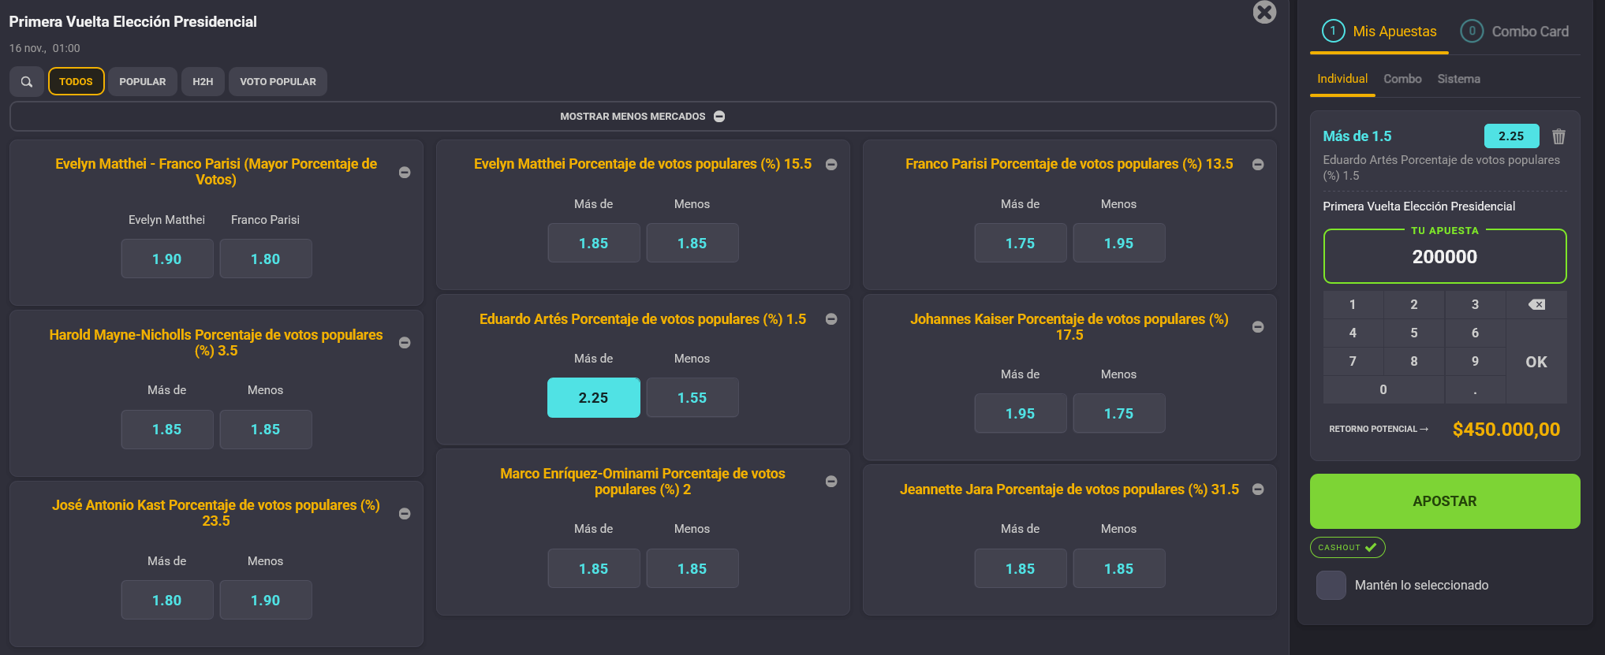The height and width of the screenshot is (655, 1605).
Task: Collapse the Evelyn Matthei - Franco Parisi market
Action: point(405,173)
